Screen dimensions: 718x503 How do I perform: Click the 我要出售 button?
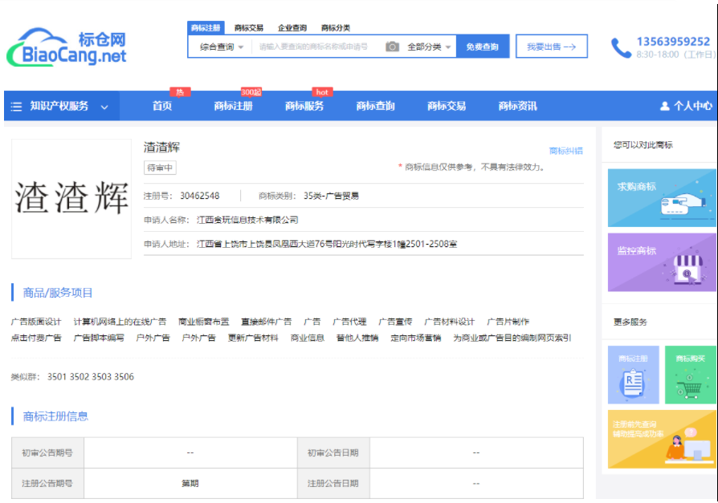(x=551, y=47)
